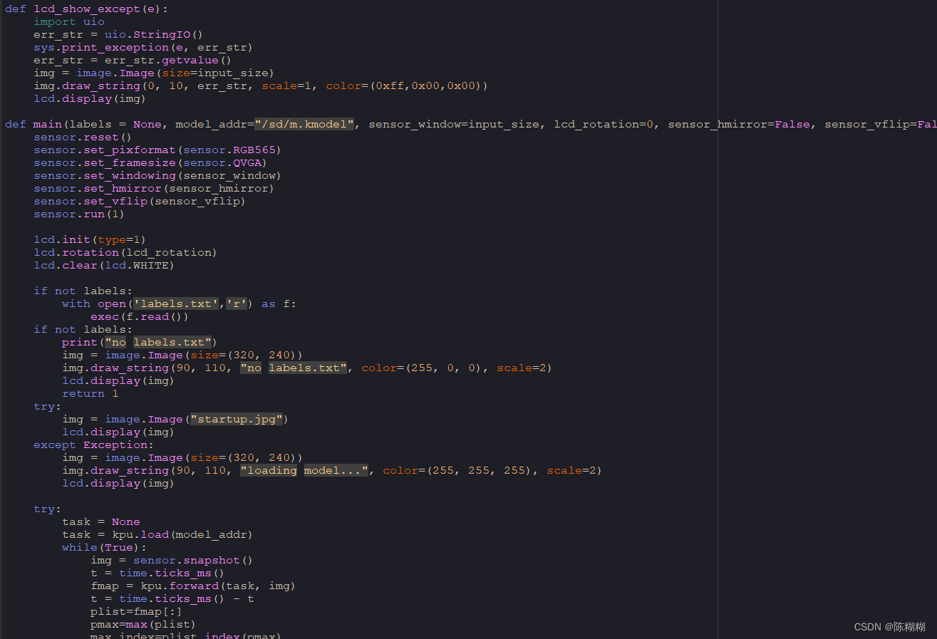937x639 pixels.
Task: Click the sensor.RGB565 constant
Action: click(x=231, y=150)
